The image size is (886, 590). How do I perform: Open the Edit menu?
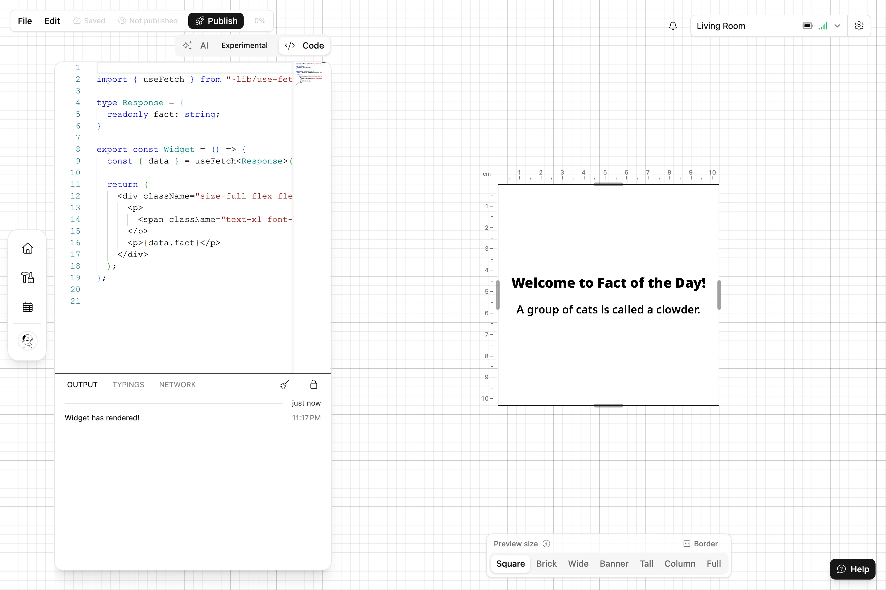click(x=52, y=21)
